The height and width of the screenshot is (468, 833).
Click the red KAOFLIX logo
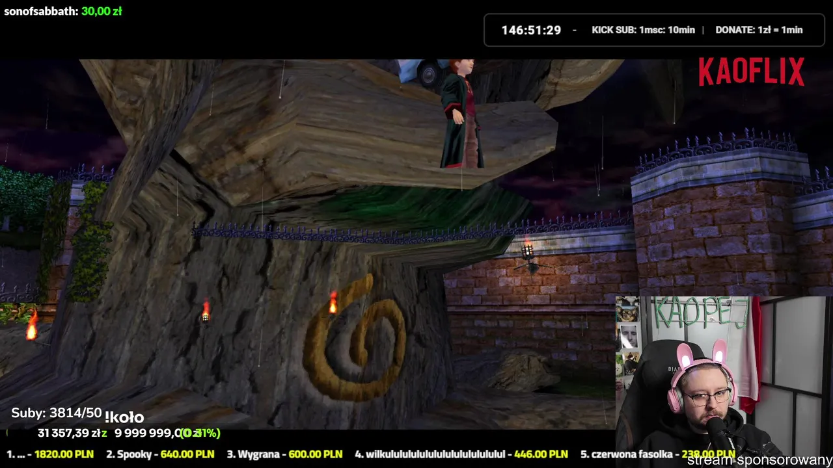coord(752,71)
